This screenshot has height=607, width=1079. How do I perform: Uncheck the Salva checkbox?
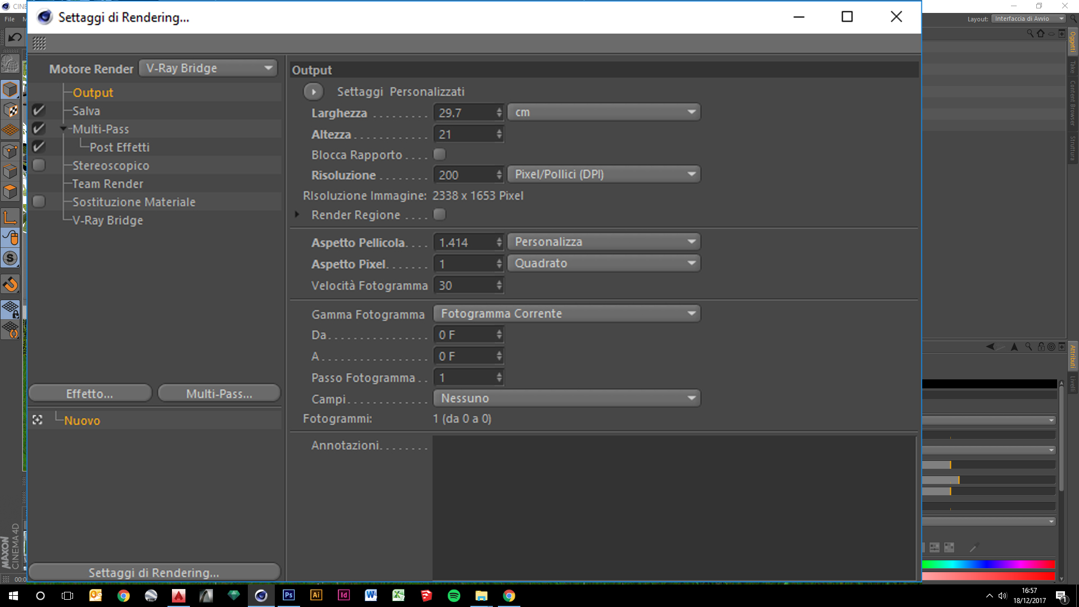[x=39, y=111]
